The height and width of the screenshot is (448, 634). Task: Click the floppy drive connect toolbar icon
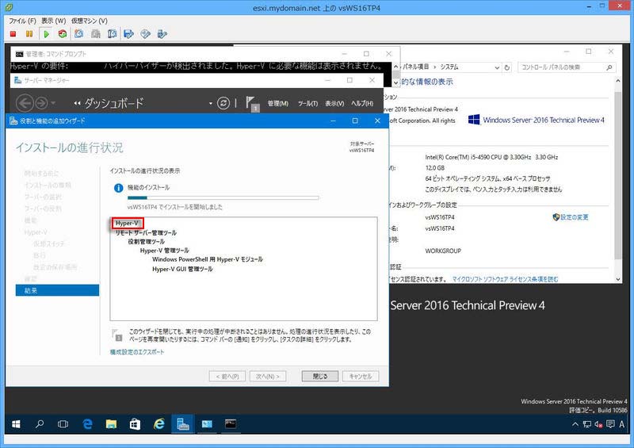click(128, 34)
